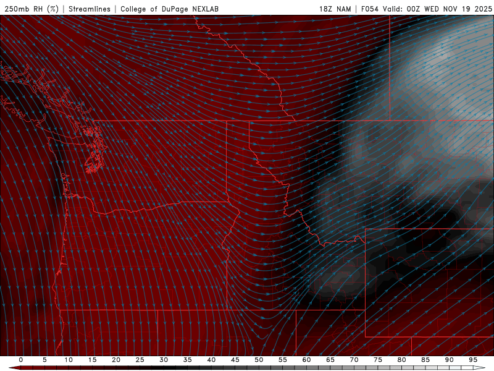The image size is (494, 371).
Task: Click the '75' colorbar tick label
Action: point(378,360)
